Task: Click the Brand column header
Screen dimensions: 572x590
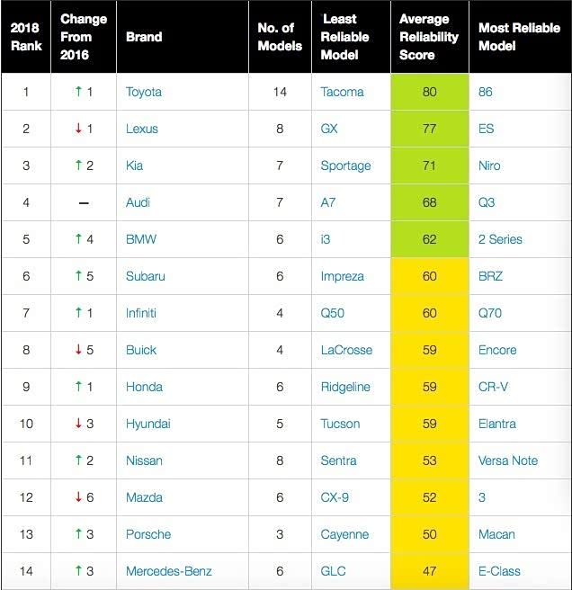Action: tap(144, 37)
